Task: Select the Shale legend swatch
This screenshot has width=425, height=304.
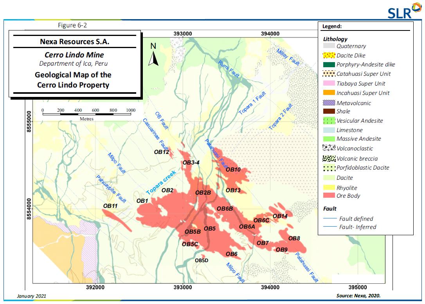Action: 329,111
